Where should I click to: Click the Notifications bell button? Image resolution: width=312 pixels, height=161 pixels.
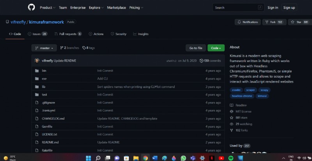tap(247, 22)
